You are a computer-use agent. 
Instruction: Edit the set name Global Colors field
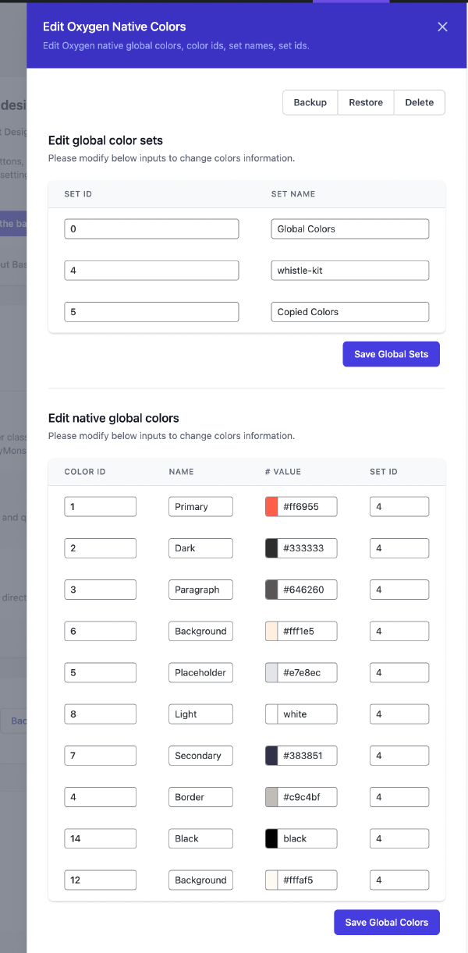coord(349,229)
